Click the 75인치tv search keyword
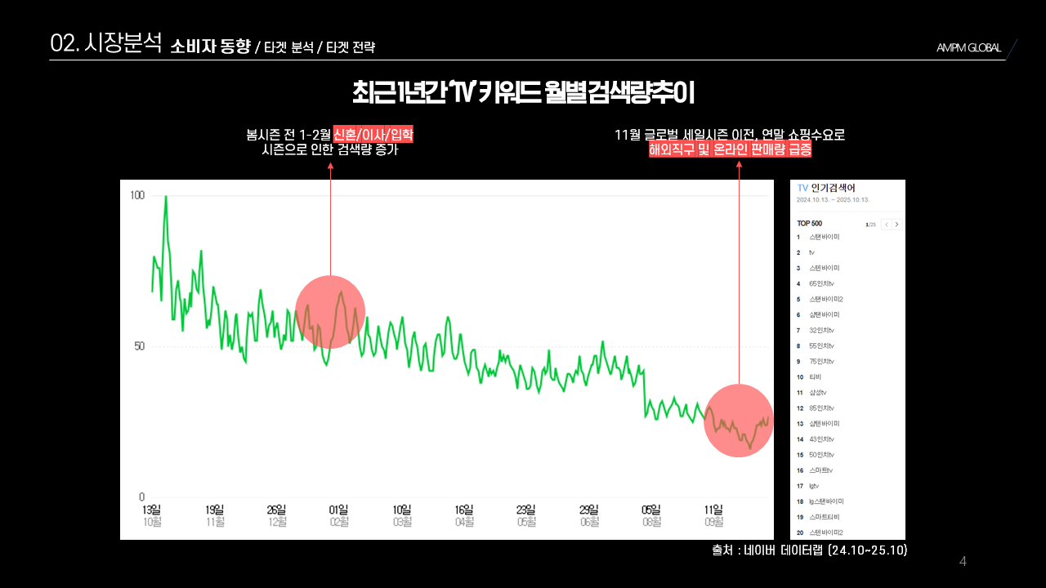 tap(821, 361)
